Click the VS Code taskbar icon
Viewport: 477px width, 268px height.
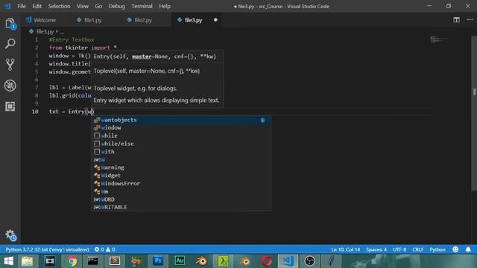[288, 261]
